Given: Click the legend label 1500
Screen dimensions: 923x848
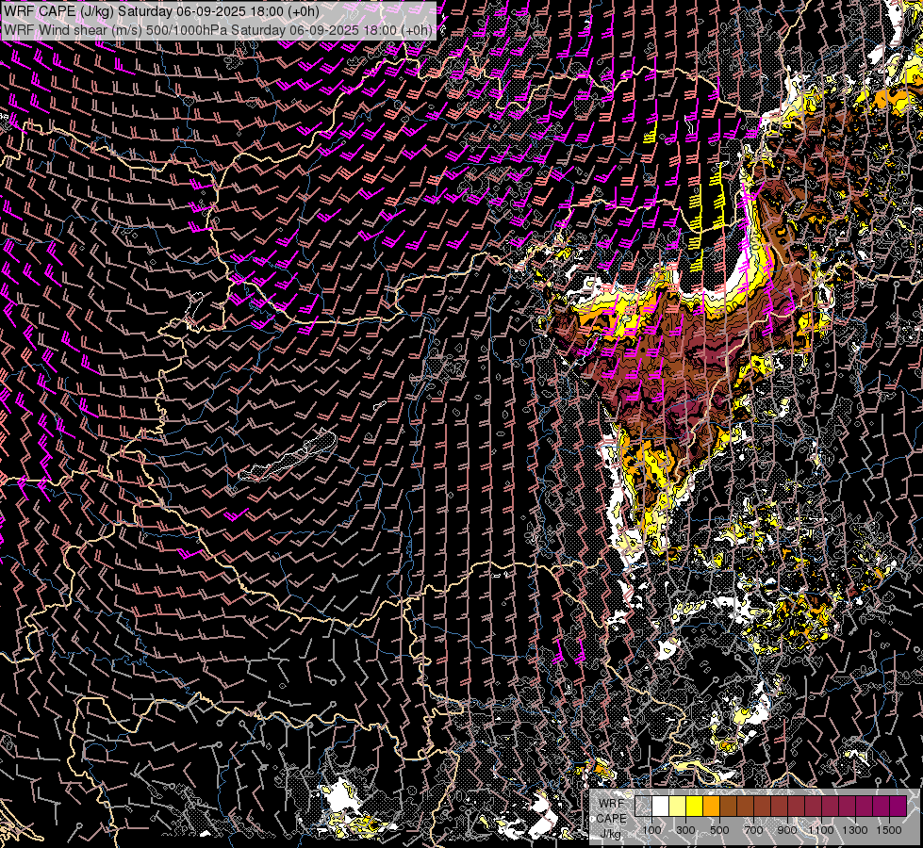Looking at the screenshot, I should point(889,830).
